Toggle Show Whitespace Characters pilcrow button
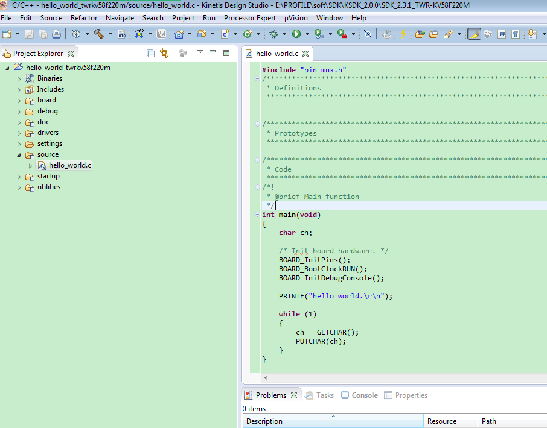The image size is (547, 428). pyautogui.click(x=516, y=34)
